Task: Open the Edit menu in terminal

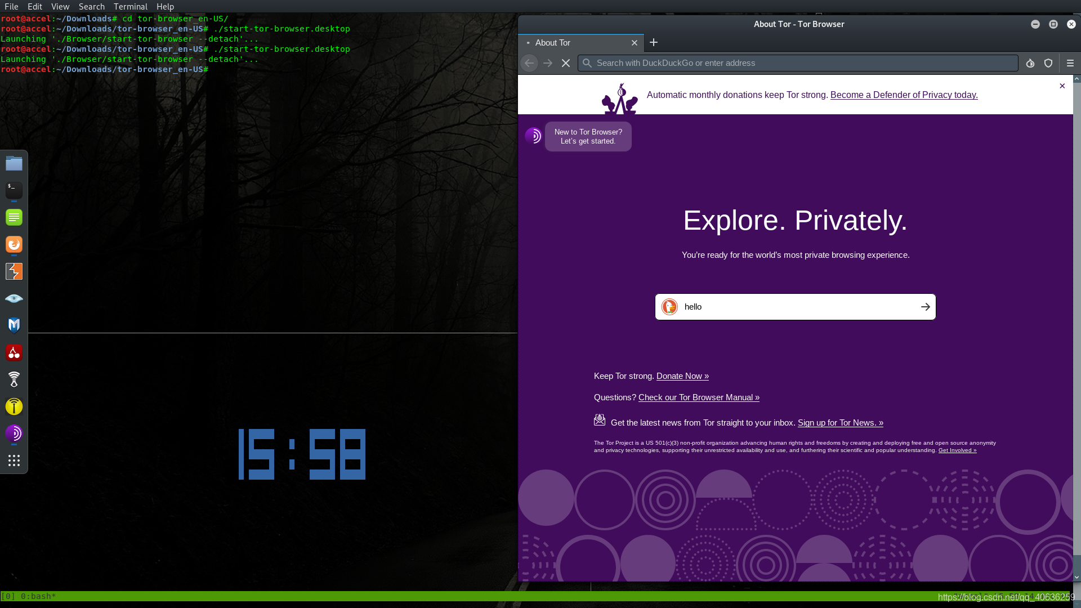Action: coord(35,6)
